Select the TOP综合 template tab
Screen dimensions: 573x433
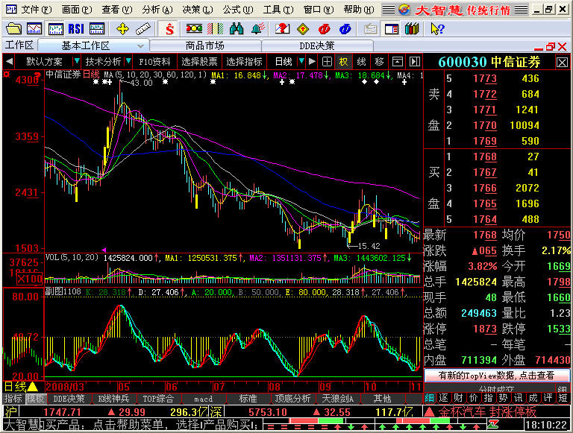158,399
